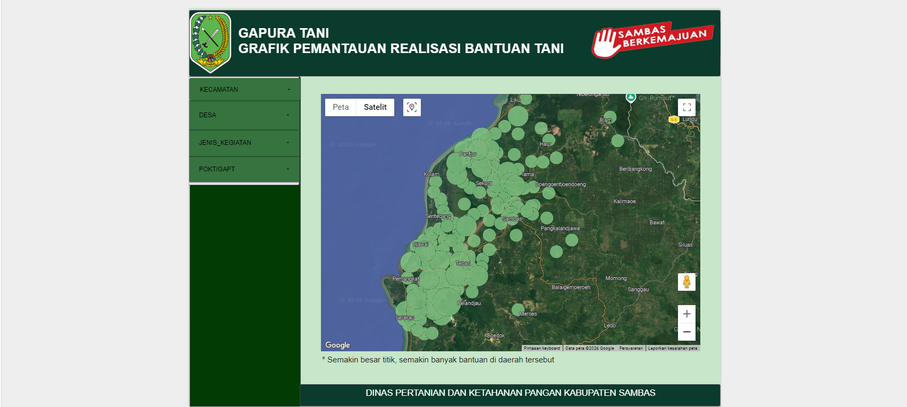Switch map to Satelit view
The height and width of the screenshot is (407, 907).
click(x=375, y=107)
